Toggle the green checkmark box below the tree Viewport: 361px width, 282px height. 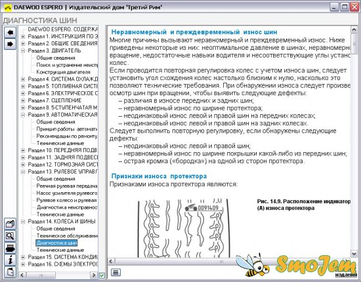tap(102, 275)
